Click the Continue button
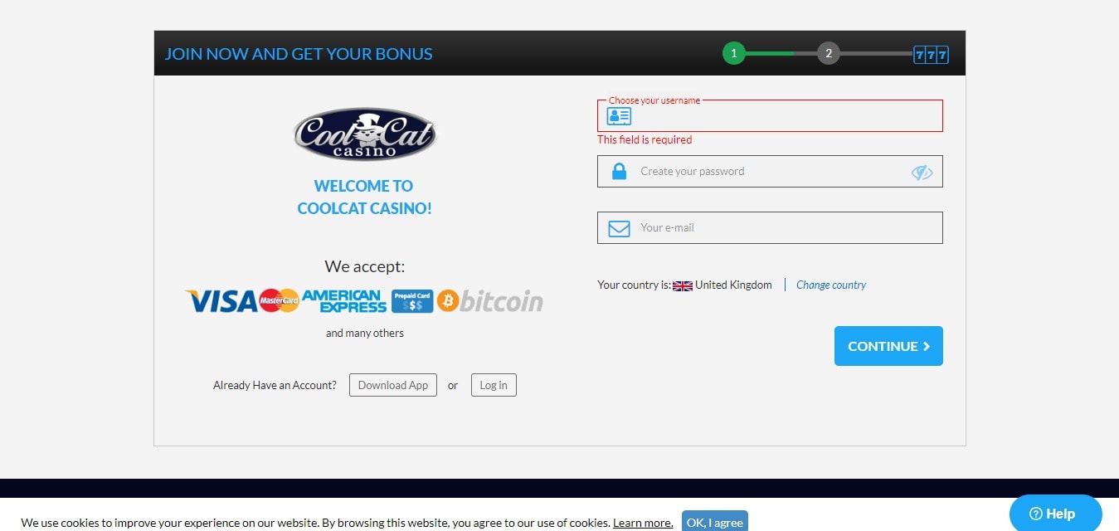The image size is (1119, 531). tap(888, 346)
